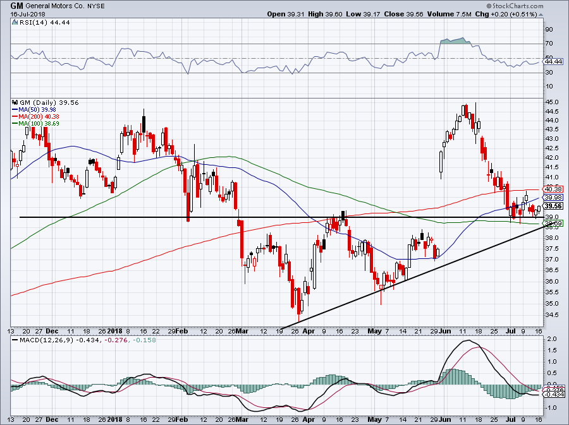This screenshot has height=425, width=569.
Task: Click the copyright StockCharts.com watermark link
Action: (x=515, y=6)
